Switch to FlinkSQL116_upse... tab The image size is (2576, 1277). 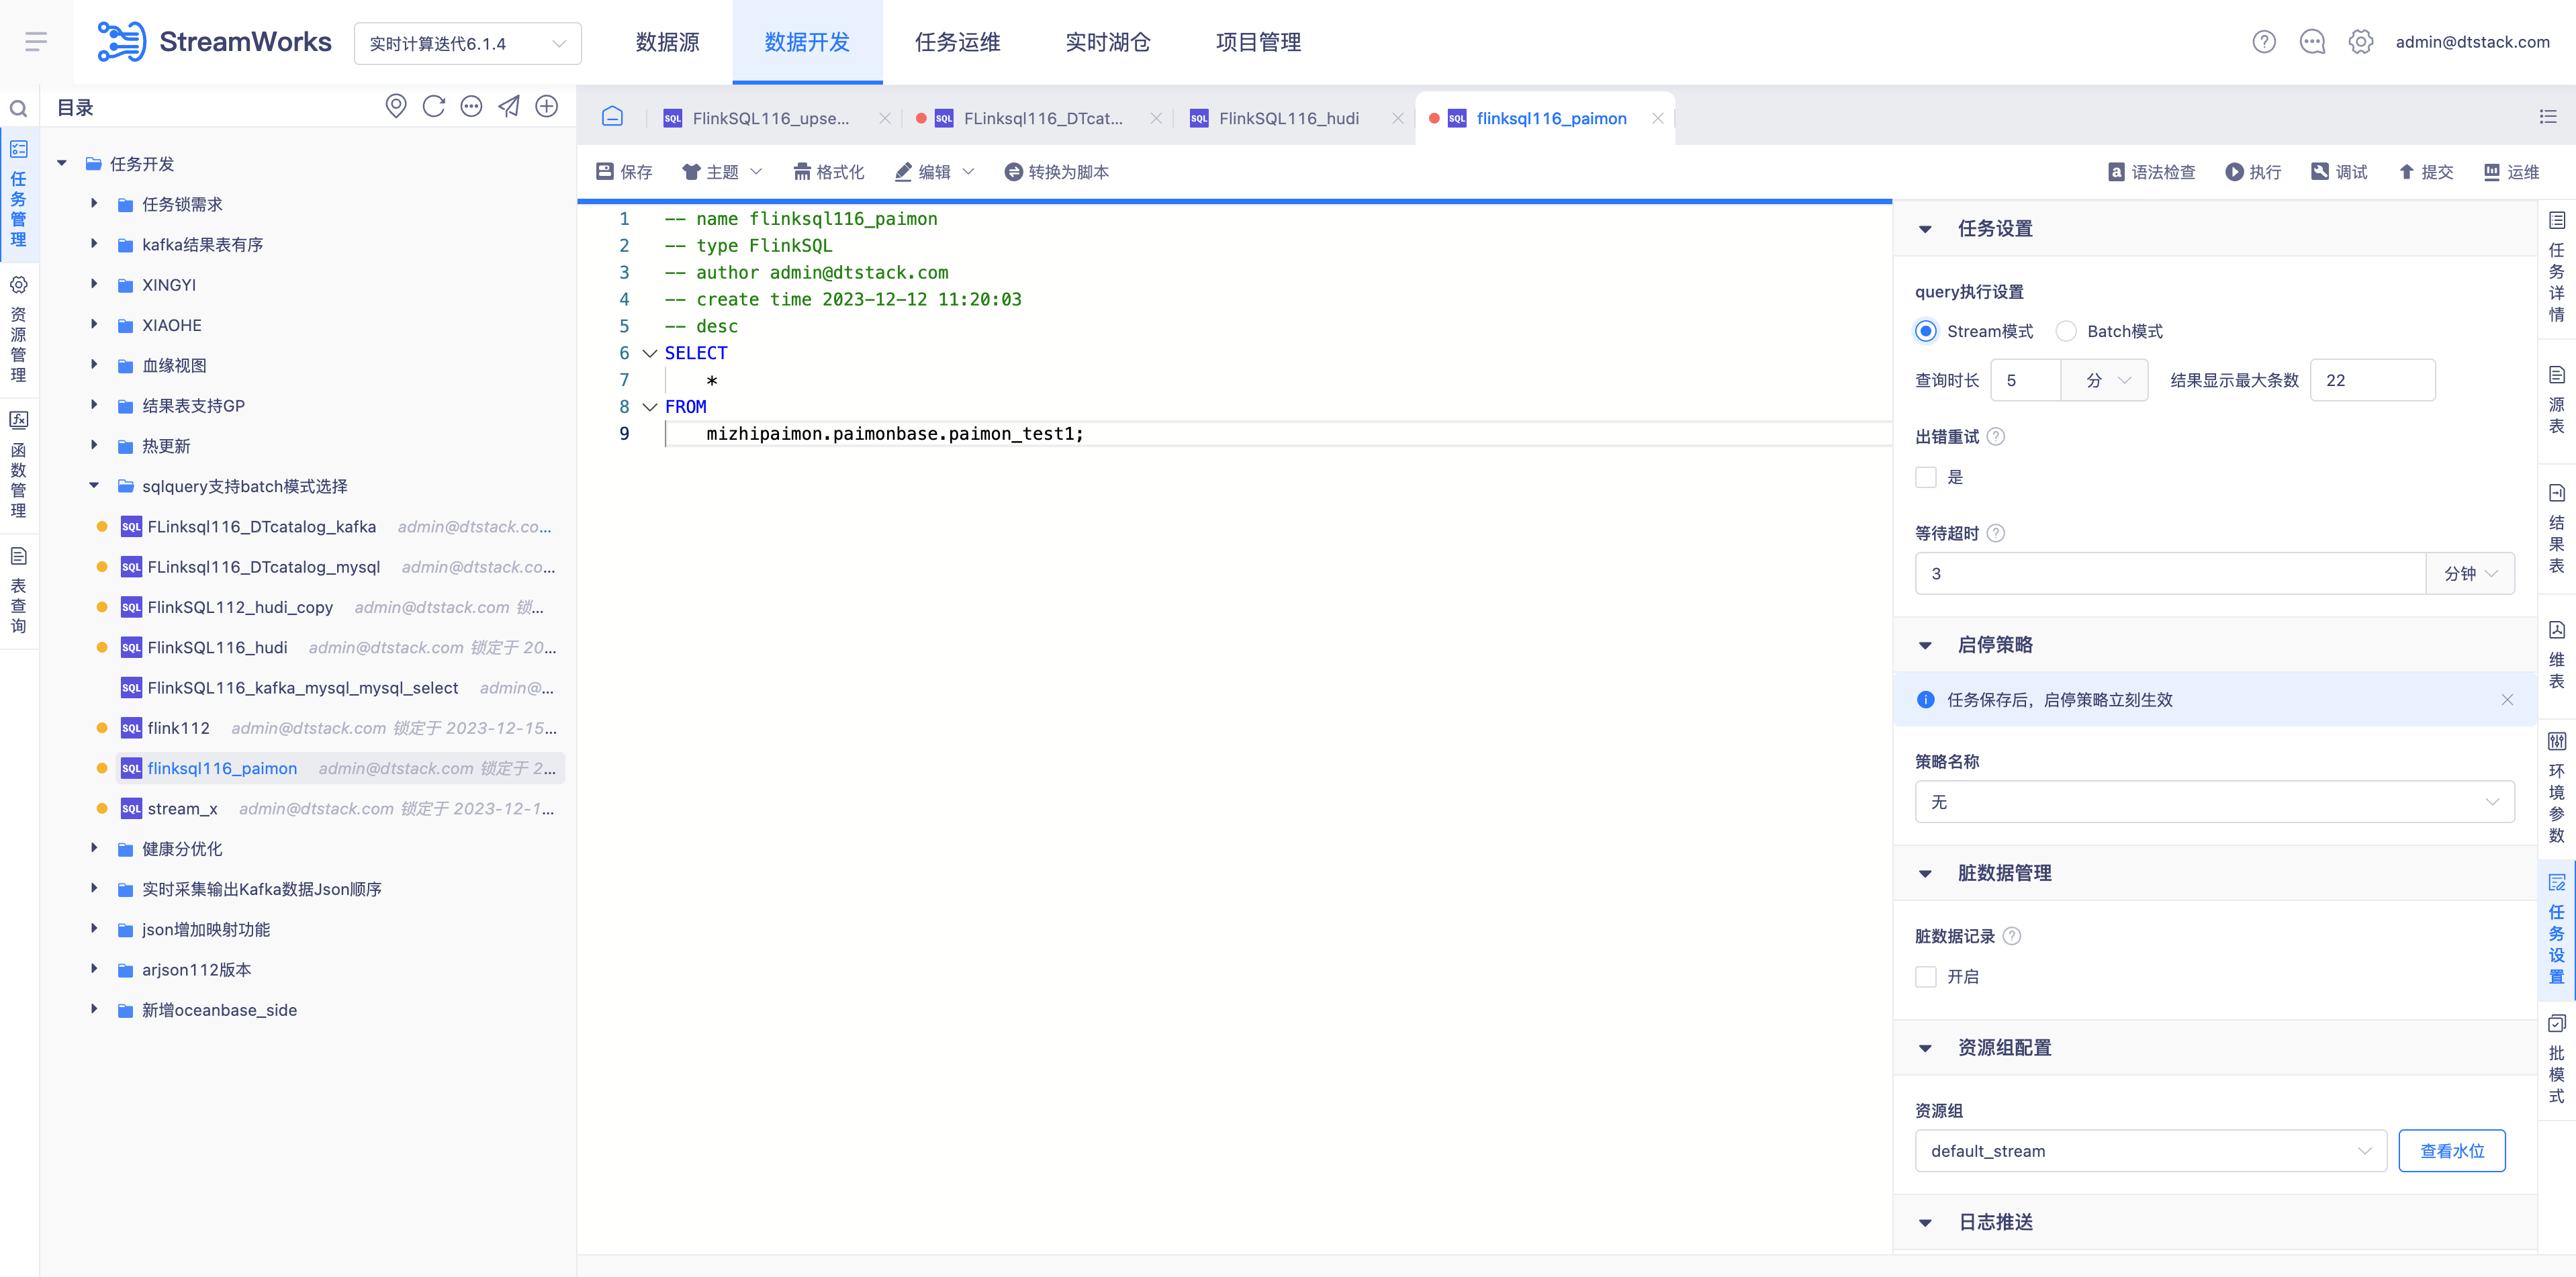pos(770,118)
